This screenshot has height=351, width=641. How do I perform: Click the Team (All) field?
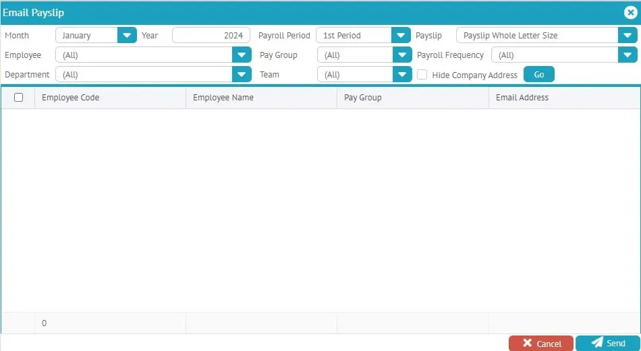tap(355, 74)
